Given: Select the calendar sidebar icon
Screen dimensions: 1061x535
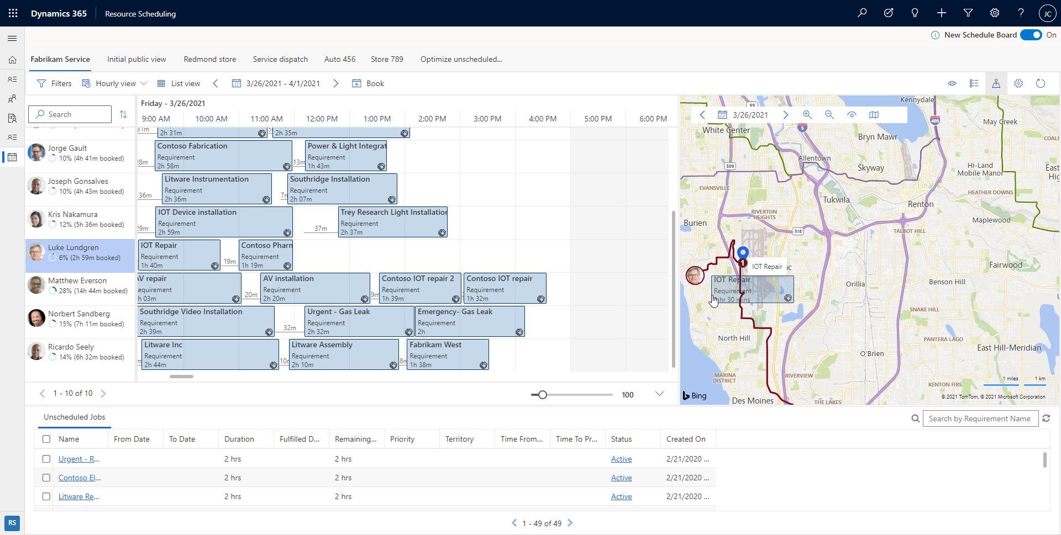Looking at the screenshot, I should click(x=12, y=157).
